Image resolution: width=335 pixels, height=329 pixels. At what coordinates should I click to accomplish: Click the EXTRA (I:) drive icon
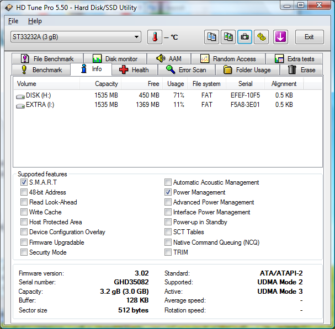click(x=20, y=106)
